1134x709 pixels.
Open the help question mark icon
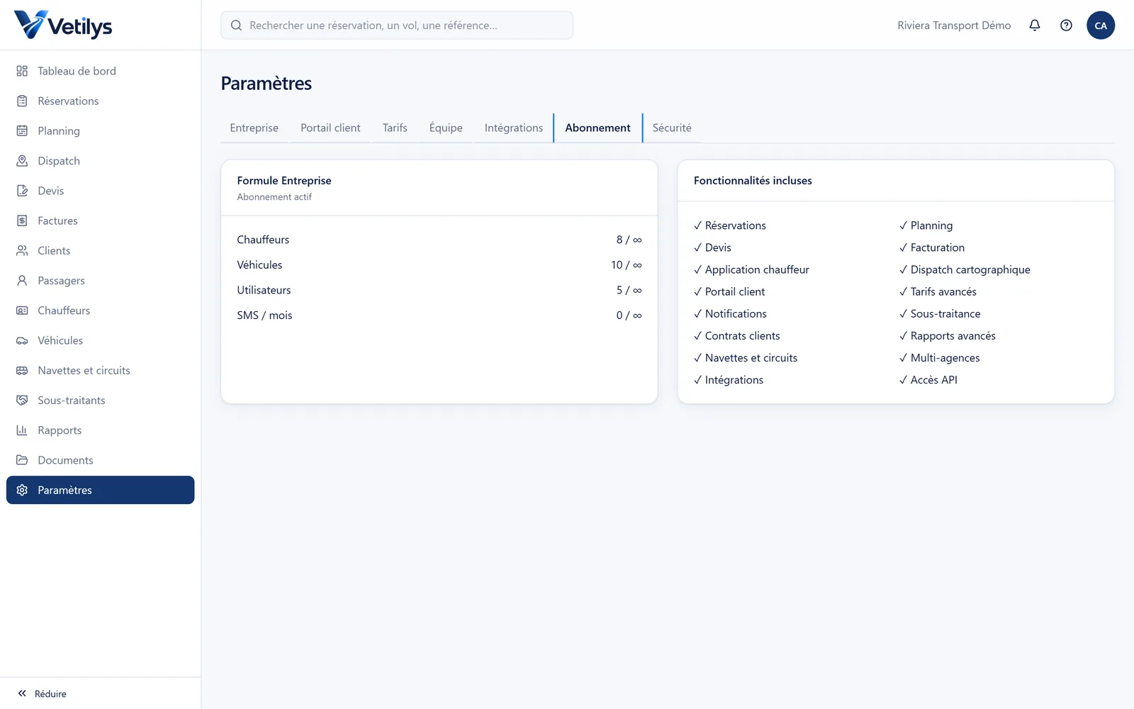coord(1066,26)
